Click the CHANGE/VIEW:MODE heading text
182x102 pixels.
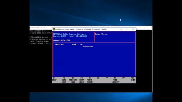point(62,40)
